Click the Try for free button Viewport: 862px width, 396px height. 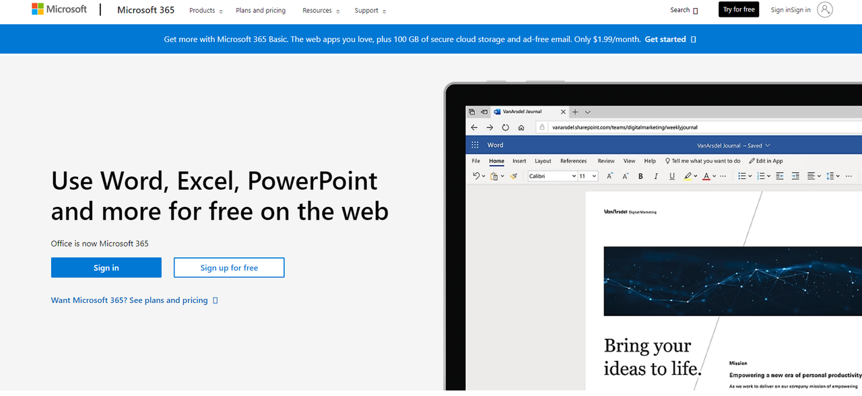coord(739,9)
